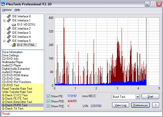
Task: Open Drive Settings function
Action: (x=10, y=55)
